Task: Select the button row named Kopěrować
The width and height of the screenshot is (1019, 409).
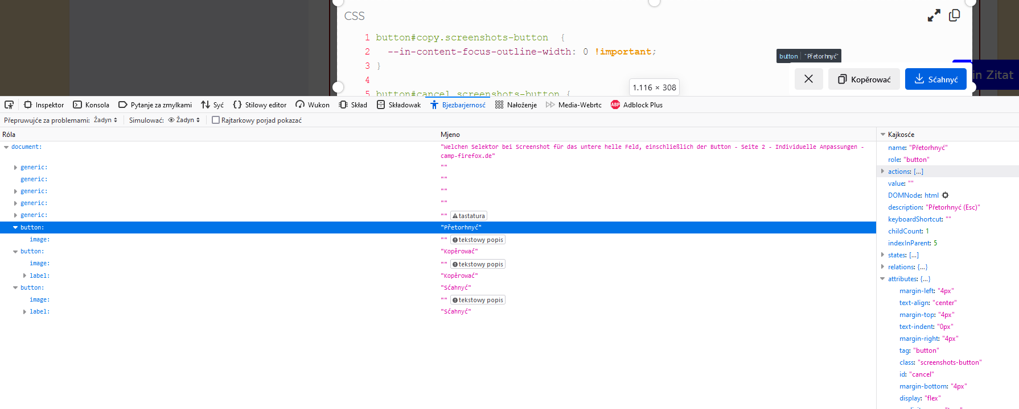Action: click(32, 252)
